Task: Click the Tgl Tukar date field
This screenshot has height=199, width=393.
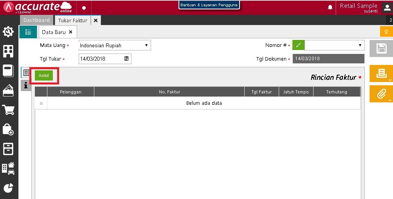Action: pos(101,59)
